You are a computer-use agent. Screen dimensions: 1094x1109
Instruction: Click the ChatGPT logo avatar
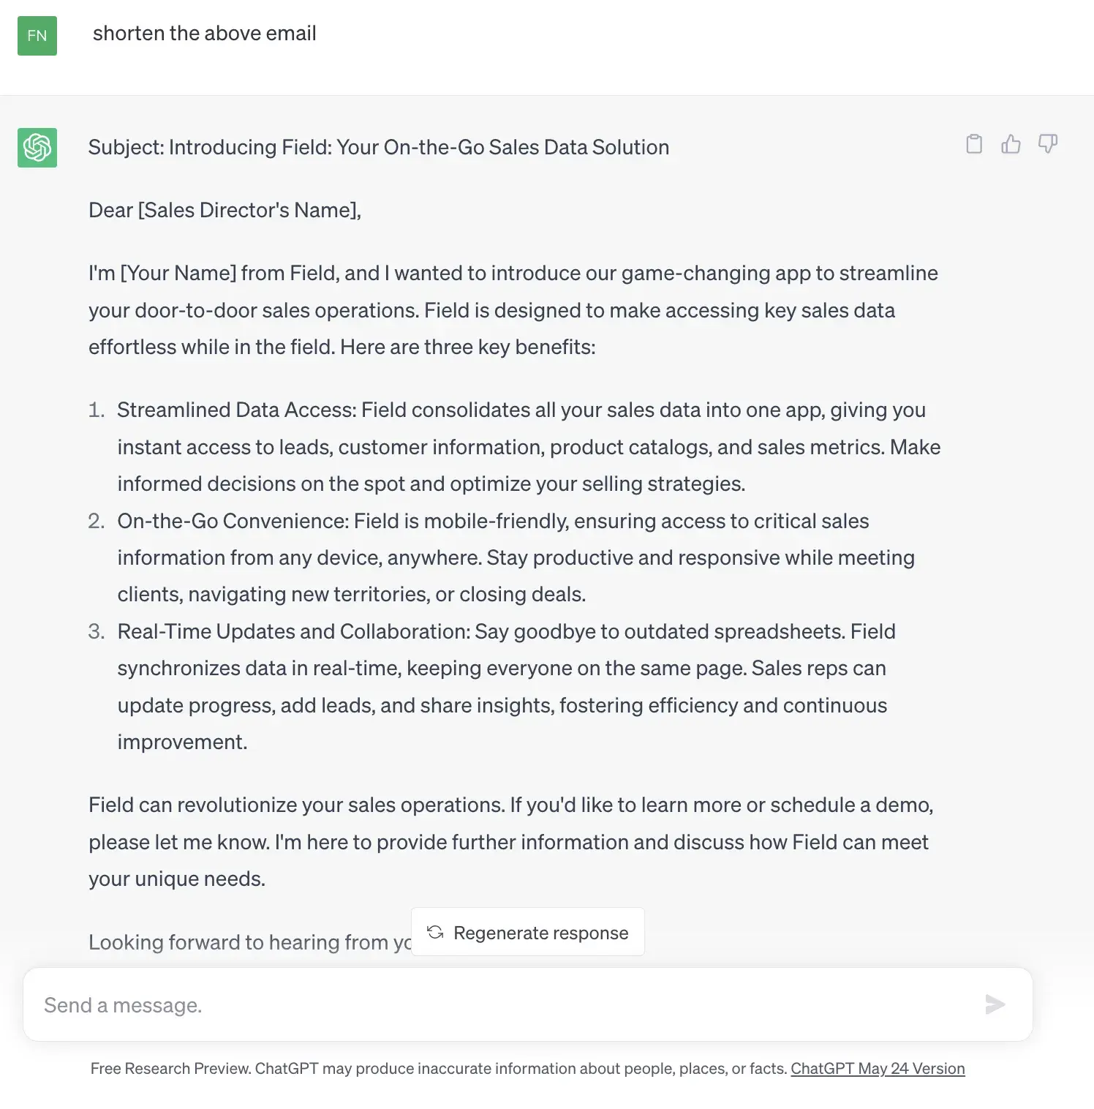(x=37, y=148)
